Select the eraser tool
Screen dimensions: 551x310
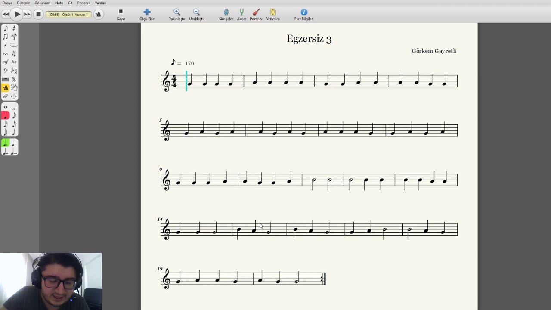click(x=6, y=96)
